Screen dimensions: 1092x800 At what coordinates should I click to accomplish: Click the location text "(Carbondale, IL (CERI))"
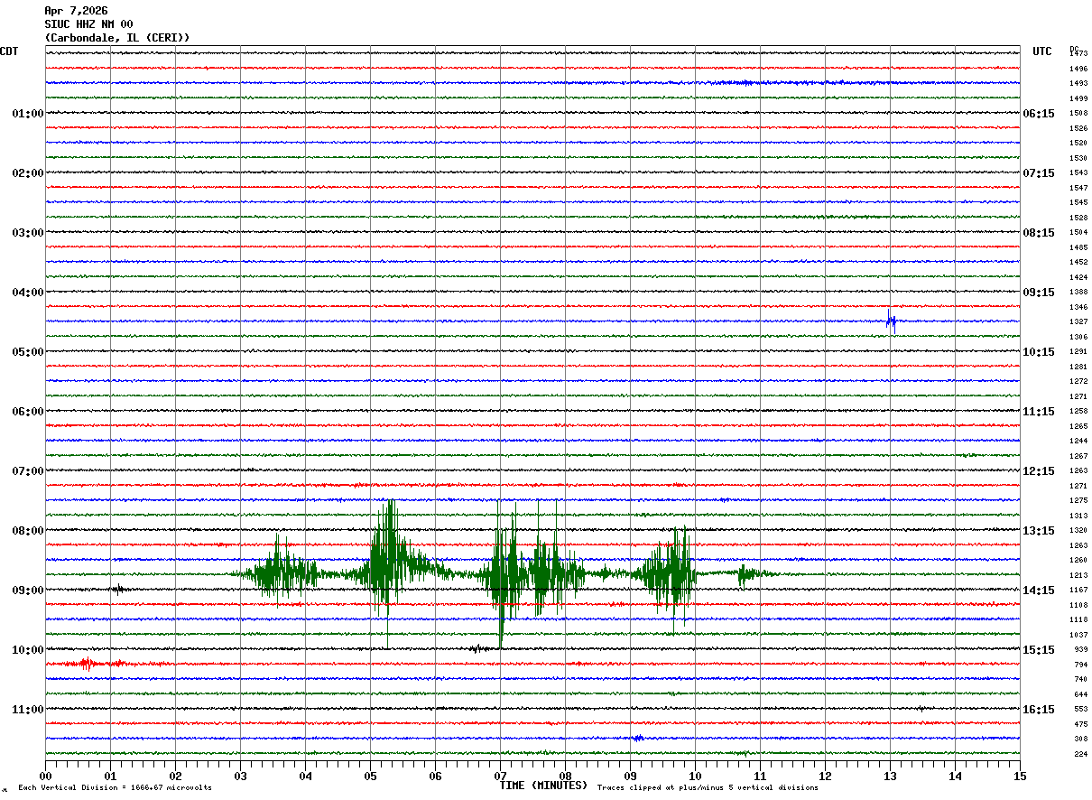117,38
